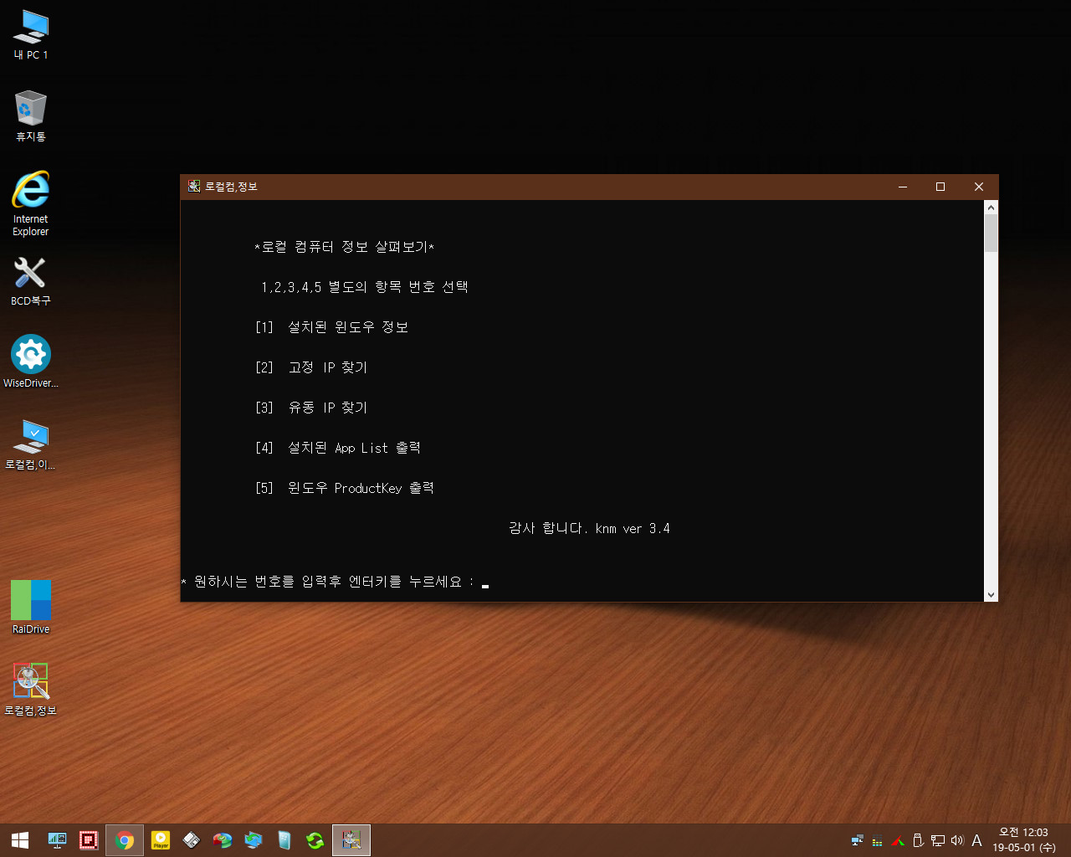Click the 로컬컴,정보 window title icon
The height and width of the screenshot is (857, 1071).
point(194,187)
